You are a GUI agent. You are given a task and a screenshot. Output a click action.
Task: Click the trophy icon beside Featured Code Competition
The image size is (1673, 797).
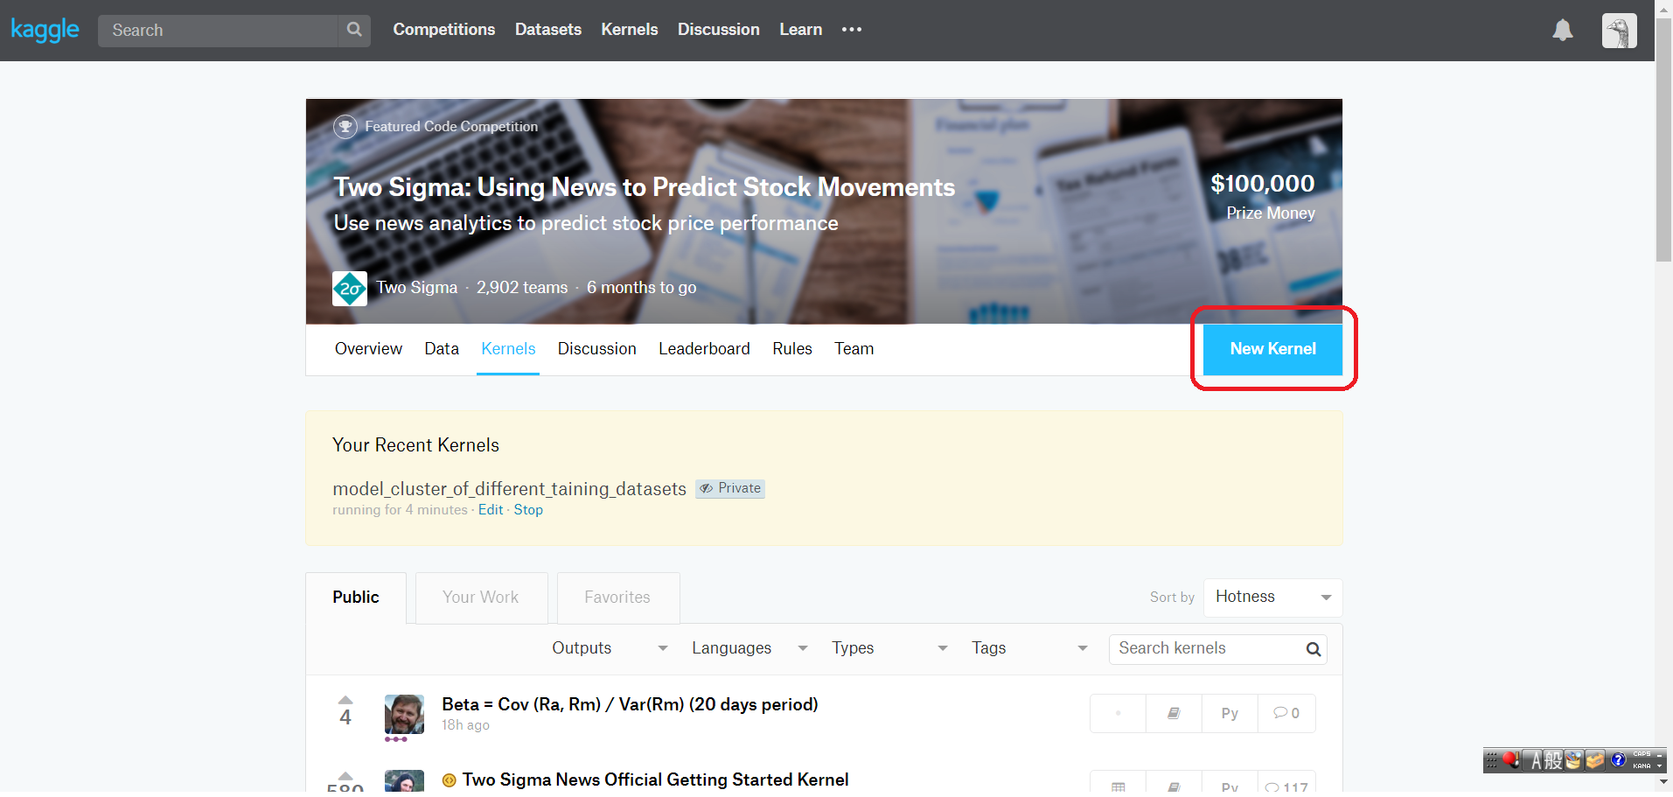[x=345, y=127]
